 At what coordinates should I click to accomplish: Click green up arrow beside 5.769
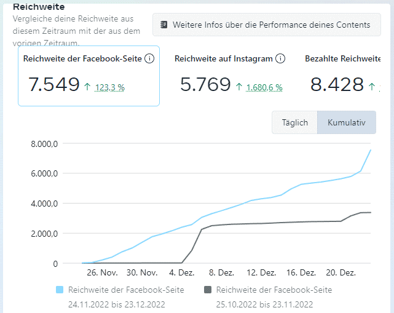[x=238, y=87]
